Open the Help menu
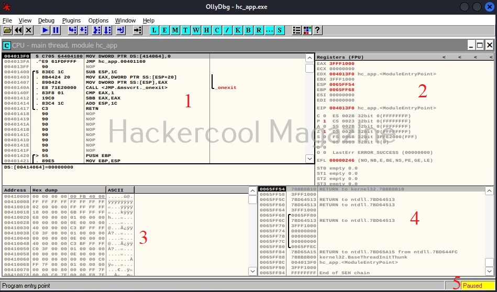 pyautogui.click(x=149, y=20)
